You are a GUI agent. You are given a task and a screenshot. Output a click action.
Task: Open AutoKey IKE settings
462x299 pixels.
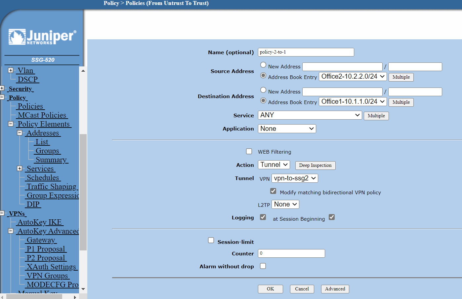(x=40, y=222)
